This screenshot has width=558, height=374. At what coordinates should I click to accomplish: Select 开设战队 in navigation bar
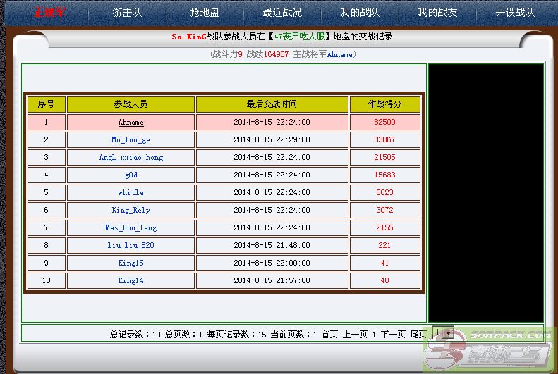(x=514, y=13)
